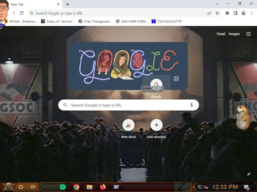Open the GitHub - Enderma... bookmark

point(21,21)
